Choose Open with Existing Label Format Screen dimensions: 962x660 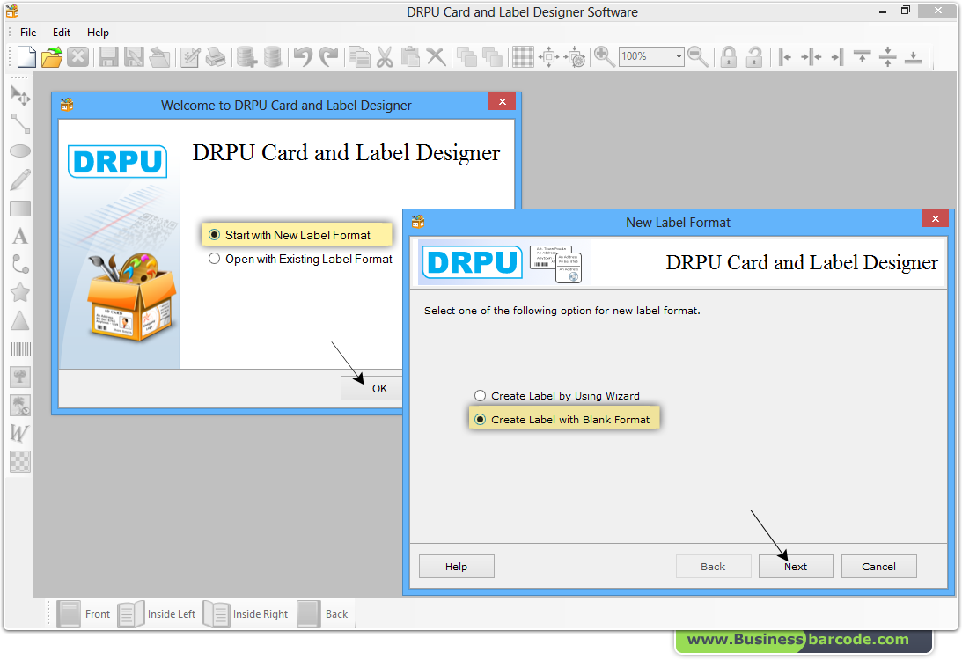pyautogui.click(x=212, y=259)
